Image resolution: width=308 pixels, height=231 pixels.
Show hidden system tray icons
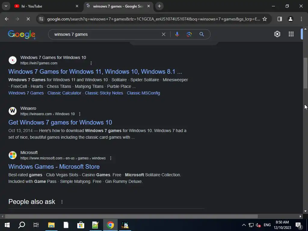244,225
